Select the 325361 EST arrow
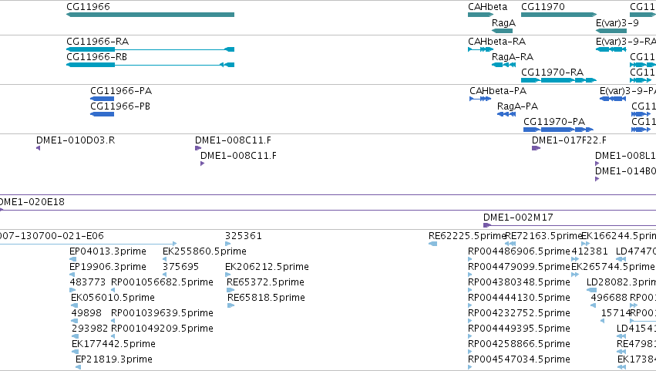Viewport: 656px width, 371px height. (228, 244)
